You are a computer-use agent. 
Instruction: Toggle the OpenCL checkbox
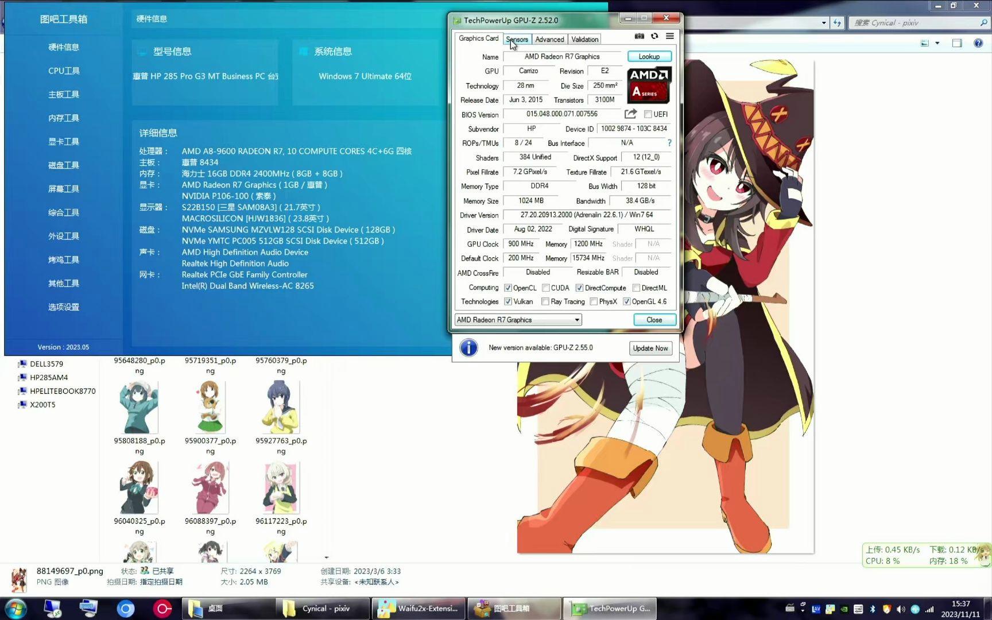tap(508, 288)
